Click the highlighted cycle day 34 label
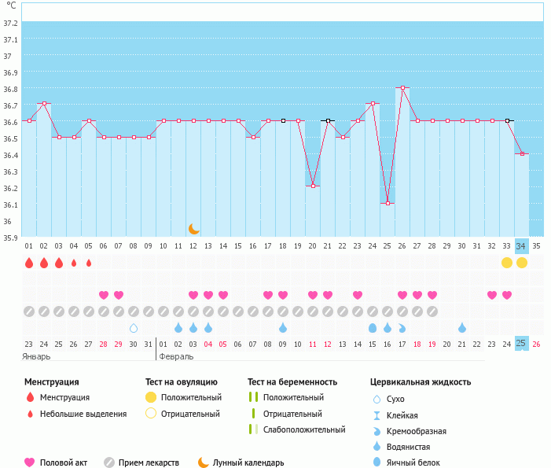The height and width of the screenshot is (468, 551). [521, 245]
